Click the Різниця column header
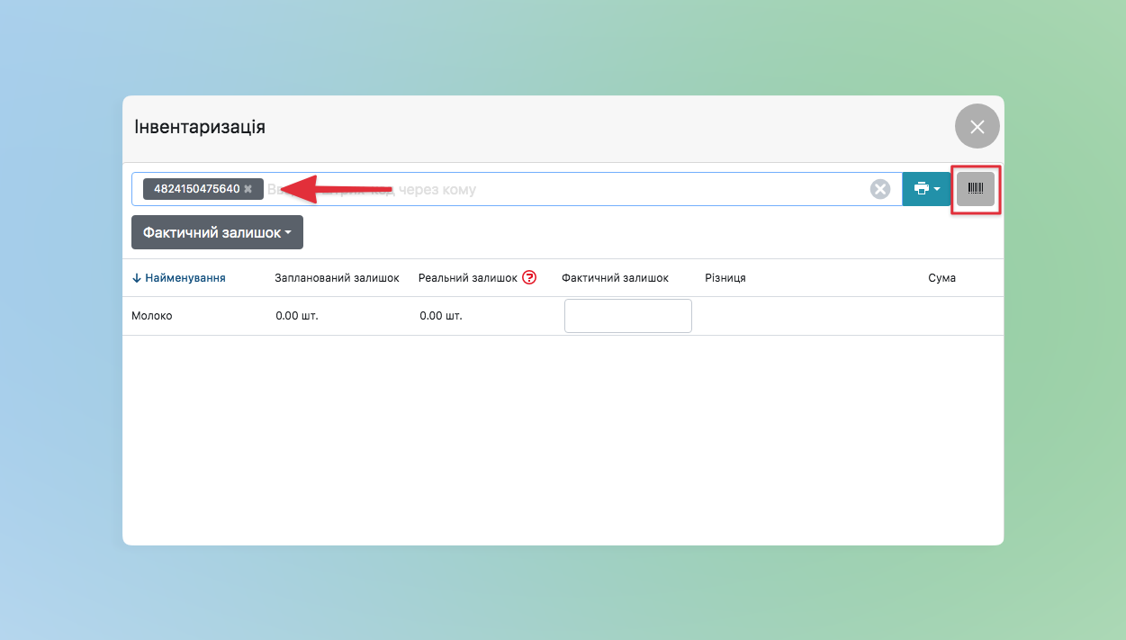1126x640 pixels. [725, 278]
